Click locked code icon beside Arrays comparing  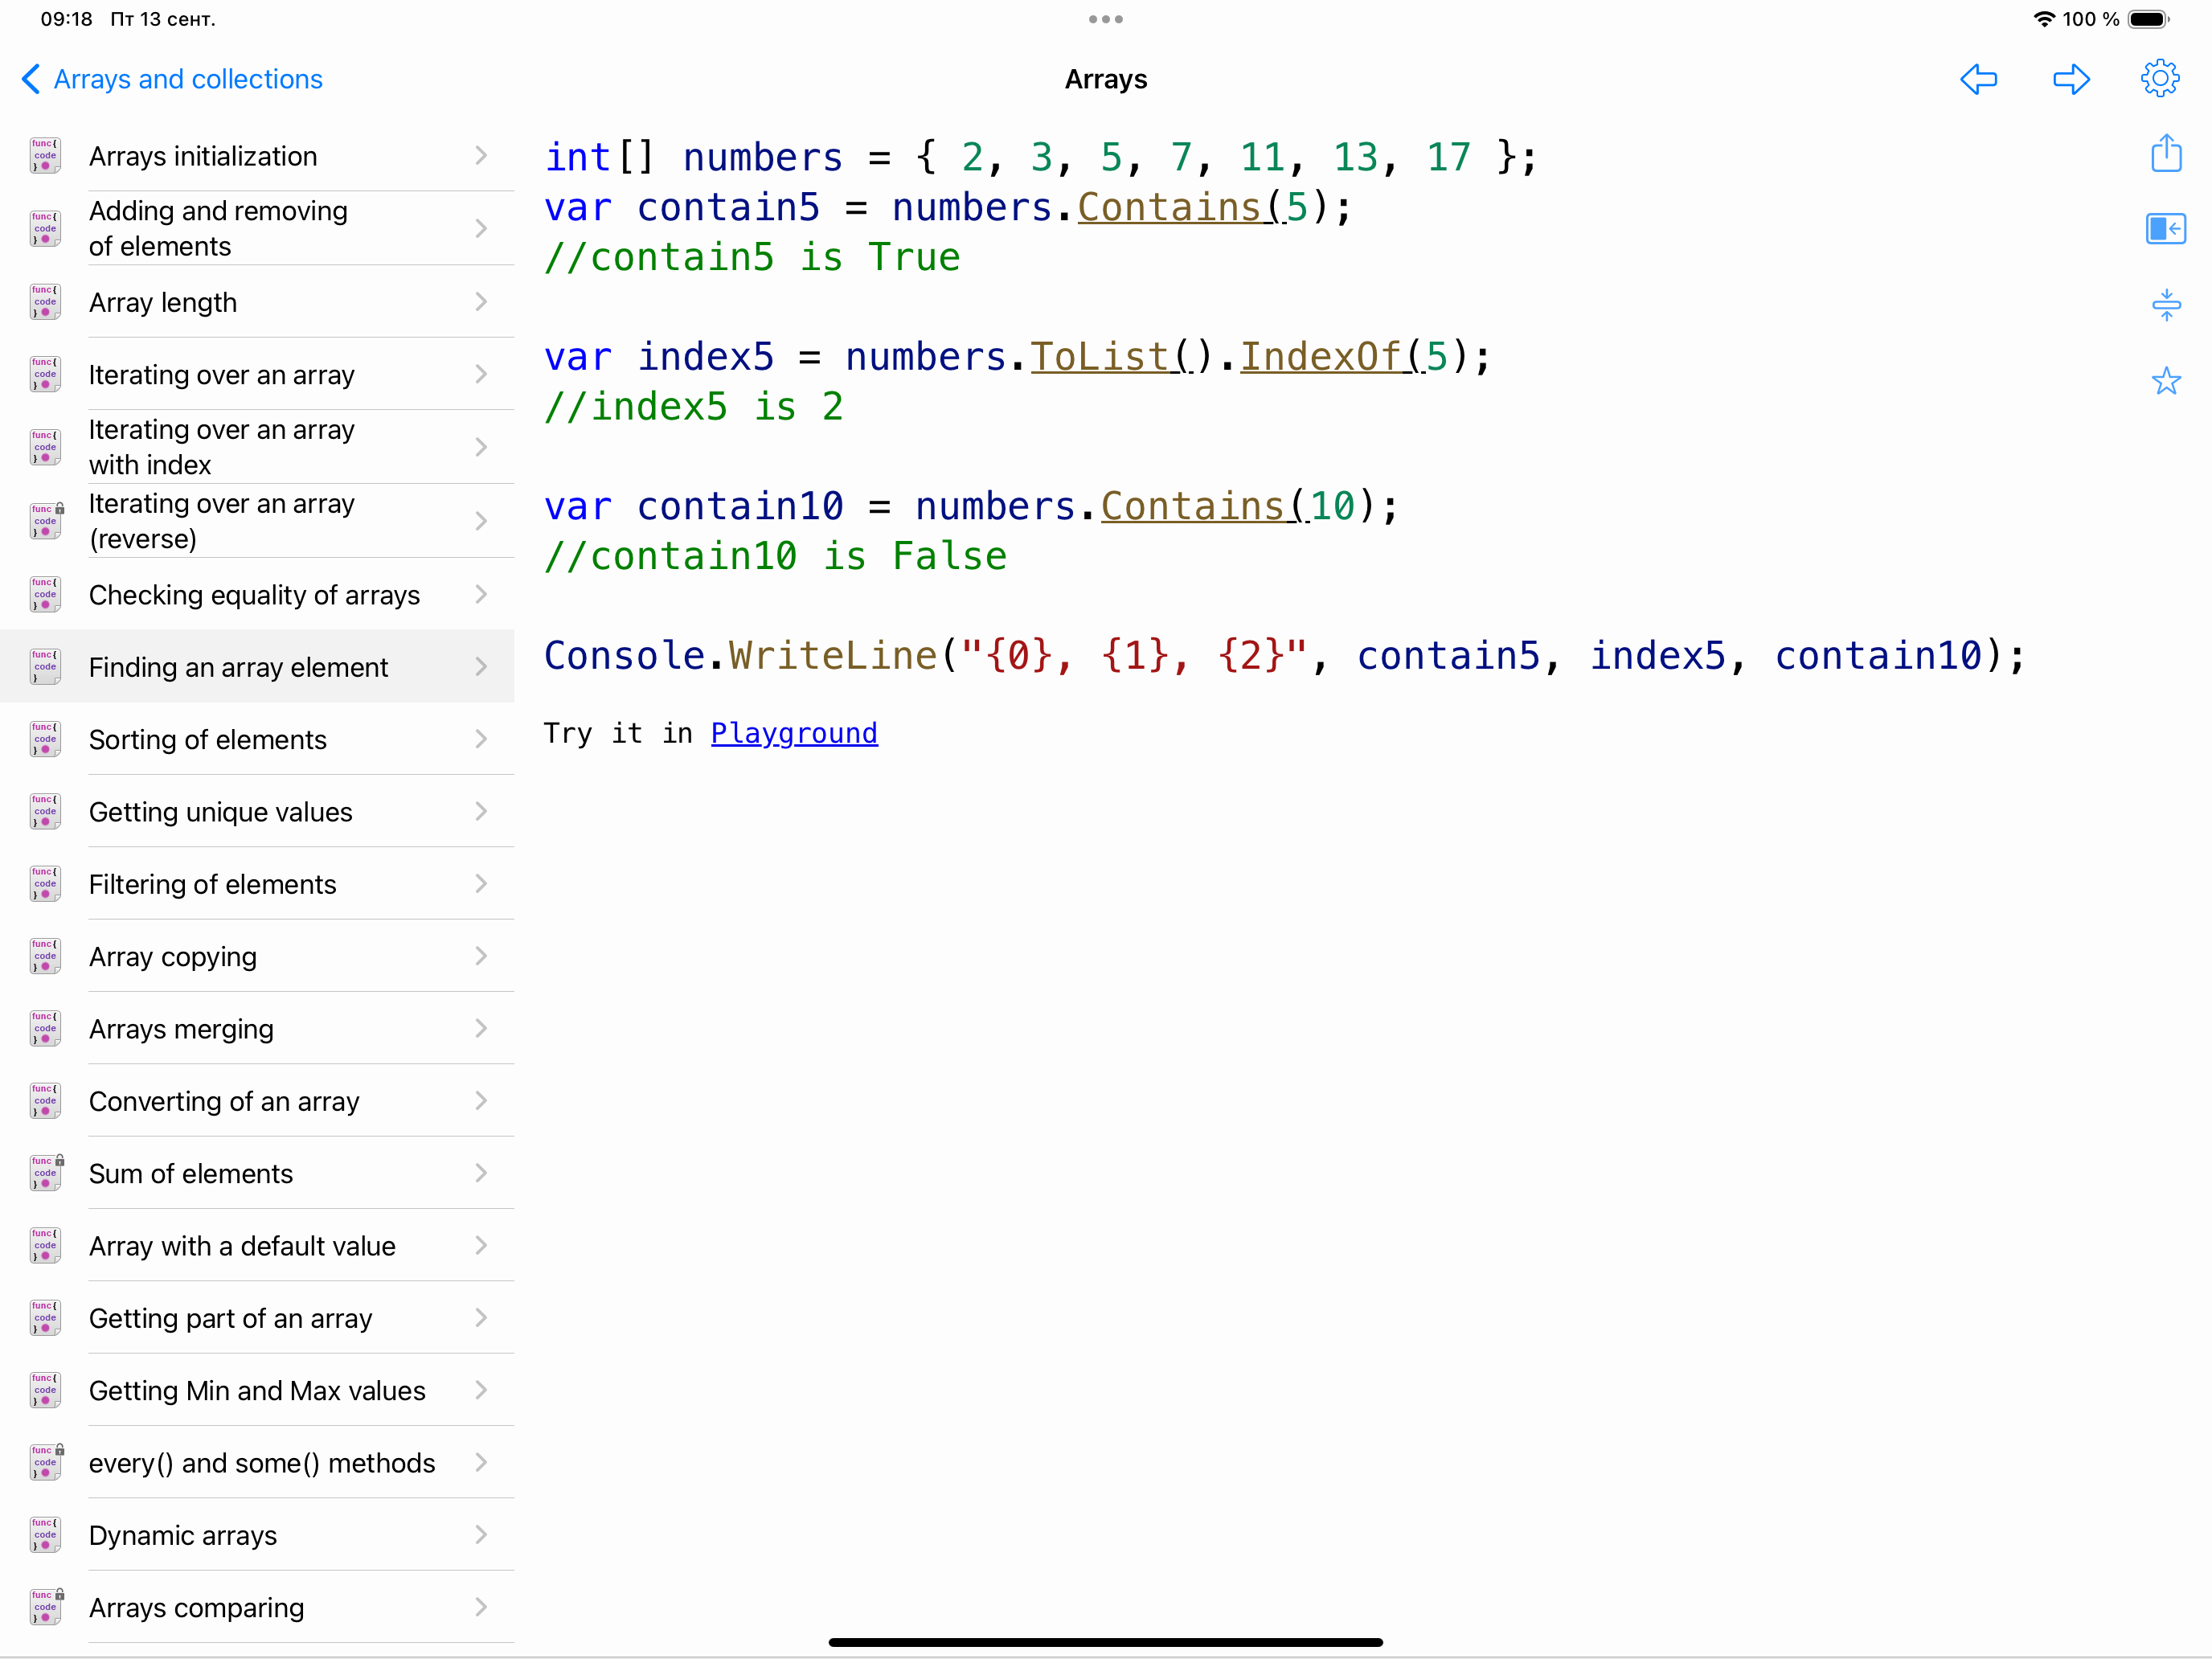click(45, 1607)
